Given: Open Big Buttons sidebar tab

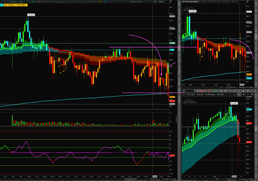Looking at the screenshot, I should pos(179,39).
